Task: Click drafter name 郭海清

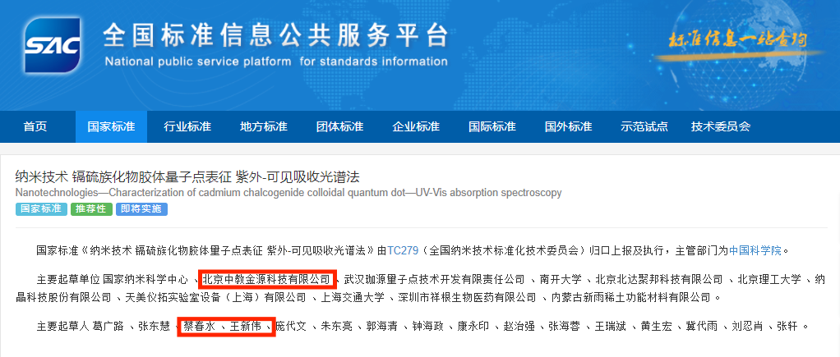Action: pyautogui.click(x=381, y=326)
